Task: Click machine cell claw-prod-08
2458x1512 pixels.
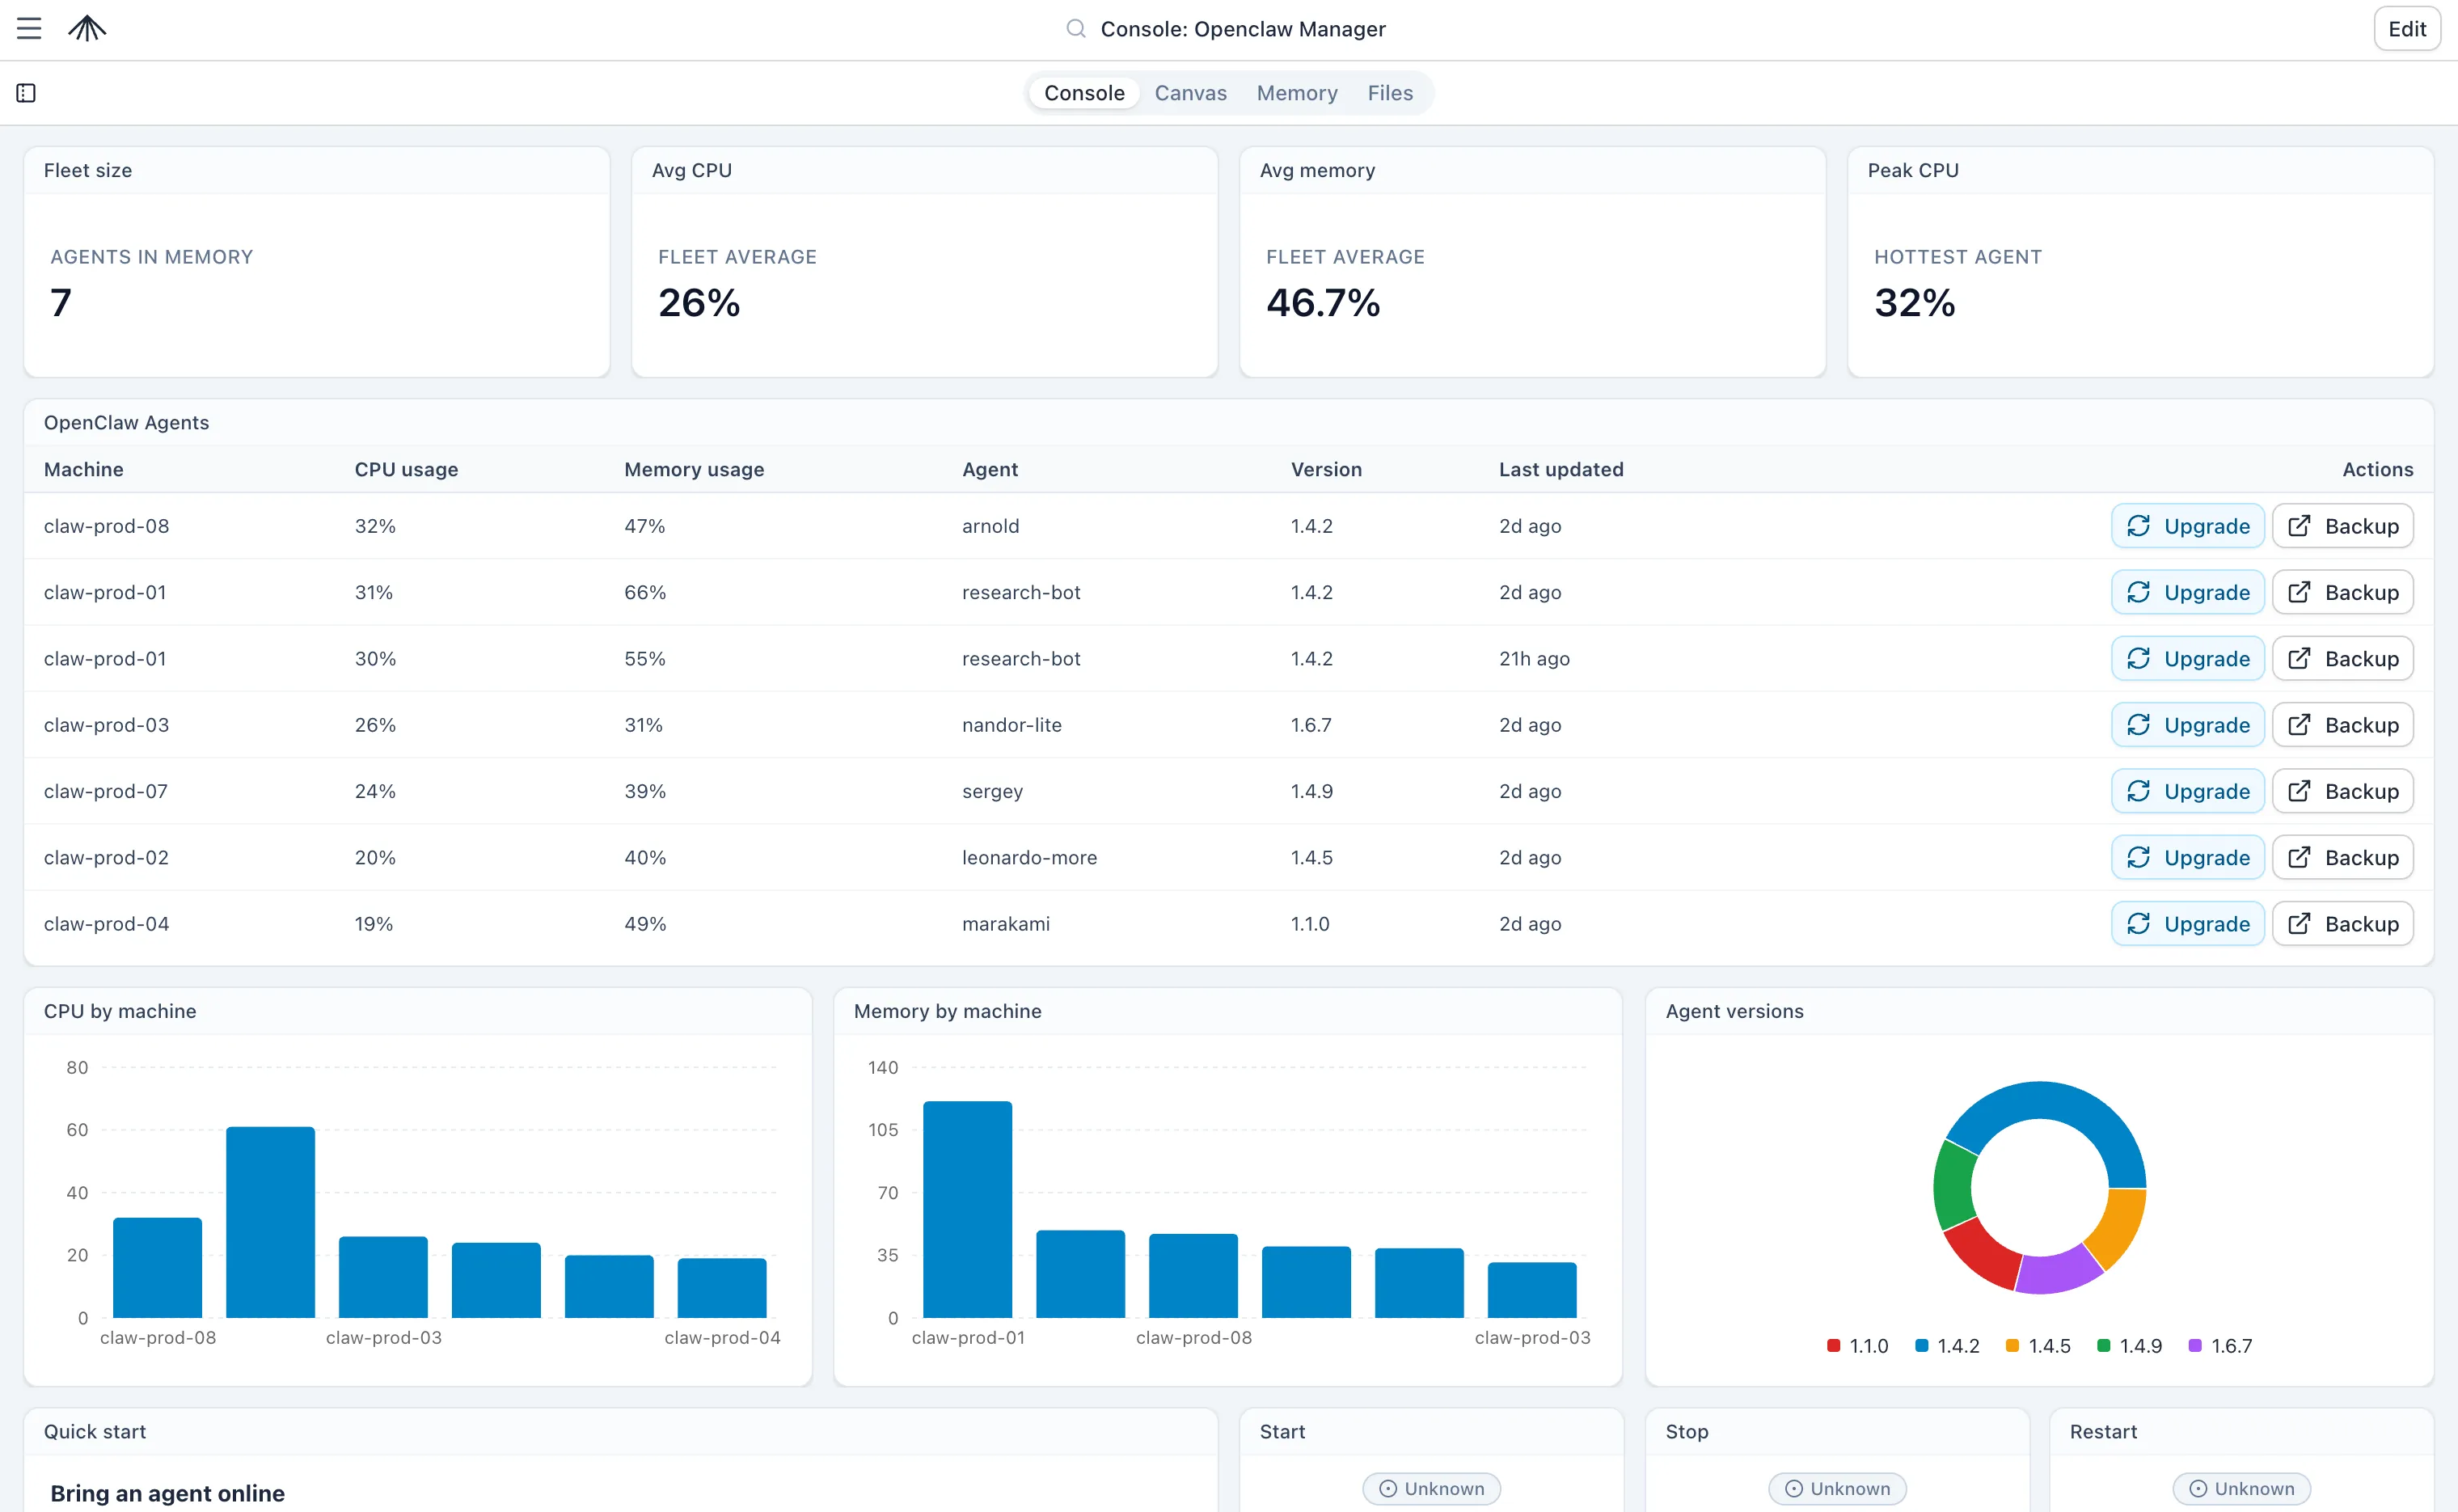Action: pyautogui.click(x=106, y=526)
